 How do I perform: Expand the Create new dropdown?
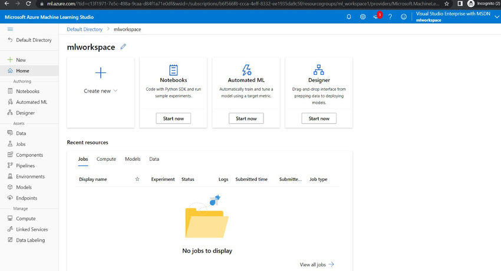point(101,91)
